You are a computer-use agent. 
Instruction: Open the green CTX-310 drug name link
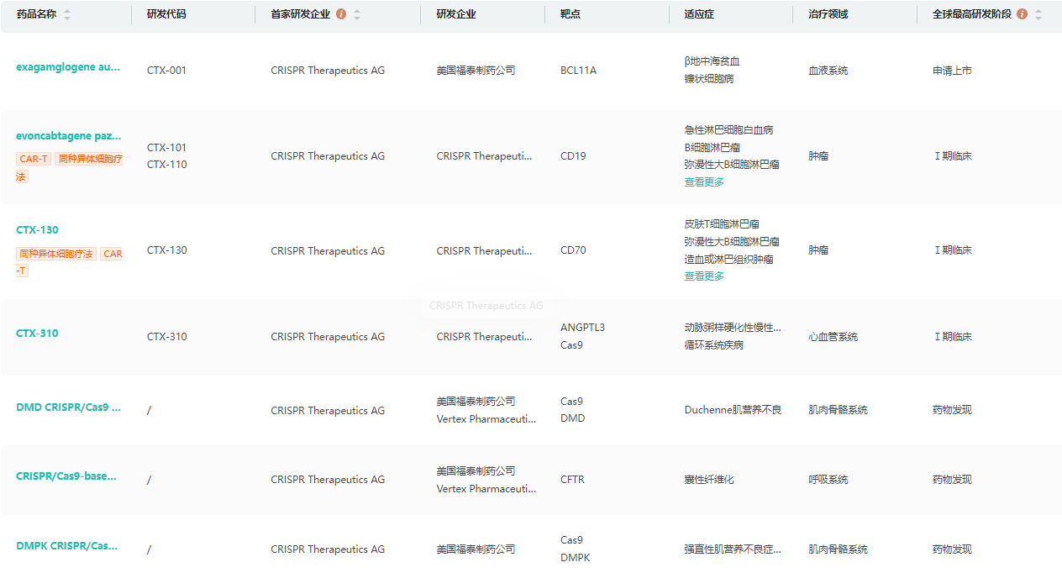click(38, 334)
